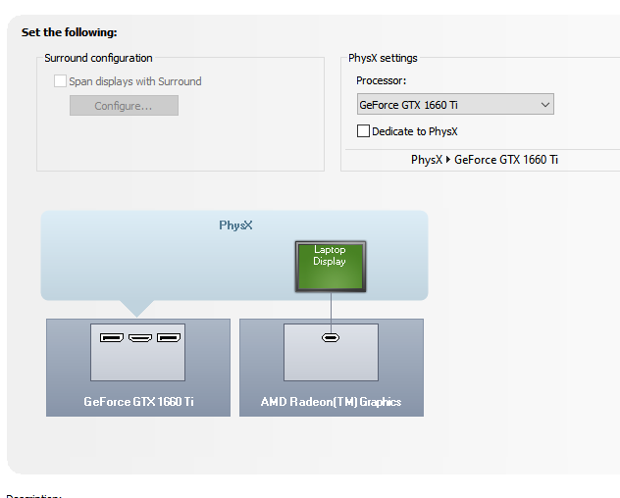Click the Processor combo box arrow
The height and width of the screenshot is (498, 620).
545,105
